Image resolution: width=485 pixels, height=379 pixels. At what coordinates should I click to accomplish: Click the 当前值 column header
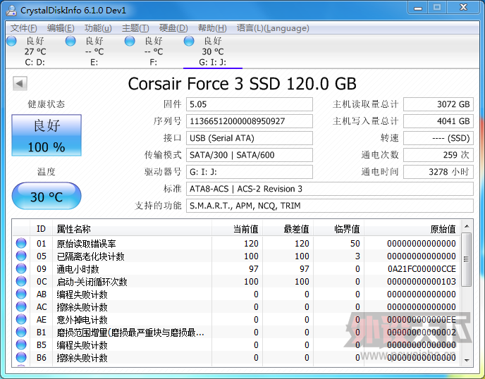click(x=238, y=229)
